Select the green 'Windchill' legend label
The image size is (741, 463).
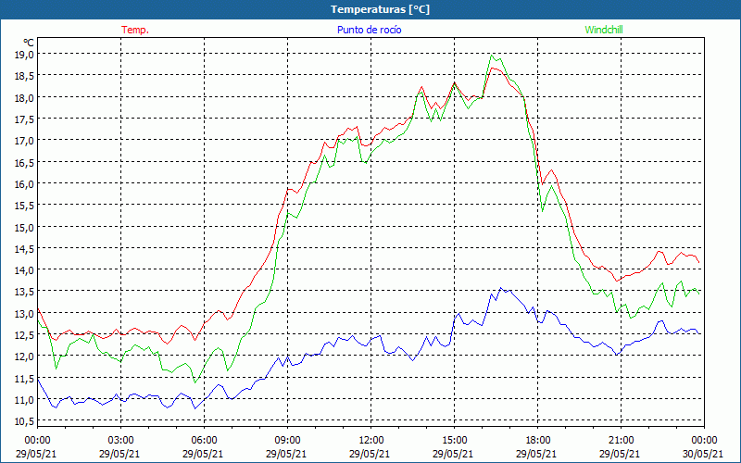pos(604,30)
